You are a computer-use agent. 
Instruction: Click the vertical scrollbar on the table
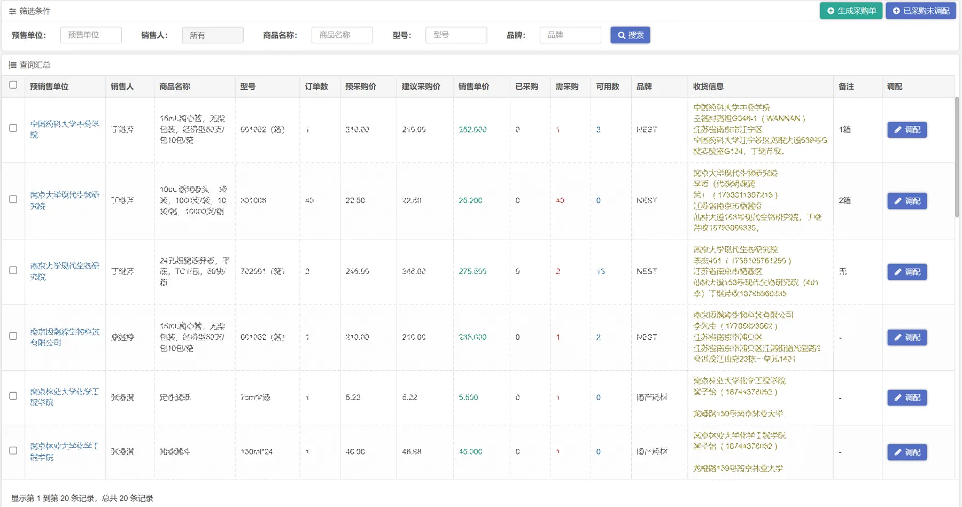tap(957, 158)
